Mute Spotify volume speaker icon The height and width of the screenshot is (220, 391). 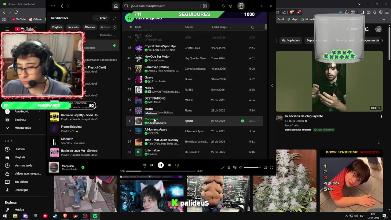click(241, 167)
